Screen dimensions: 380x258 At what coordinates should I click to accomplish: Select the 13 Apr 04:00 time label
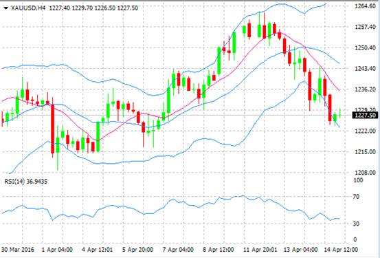(x=301, y=250)
